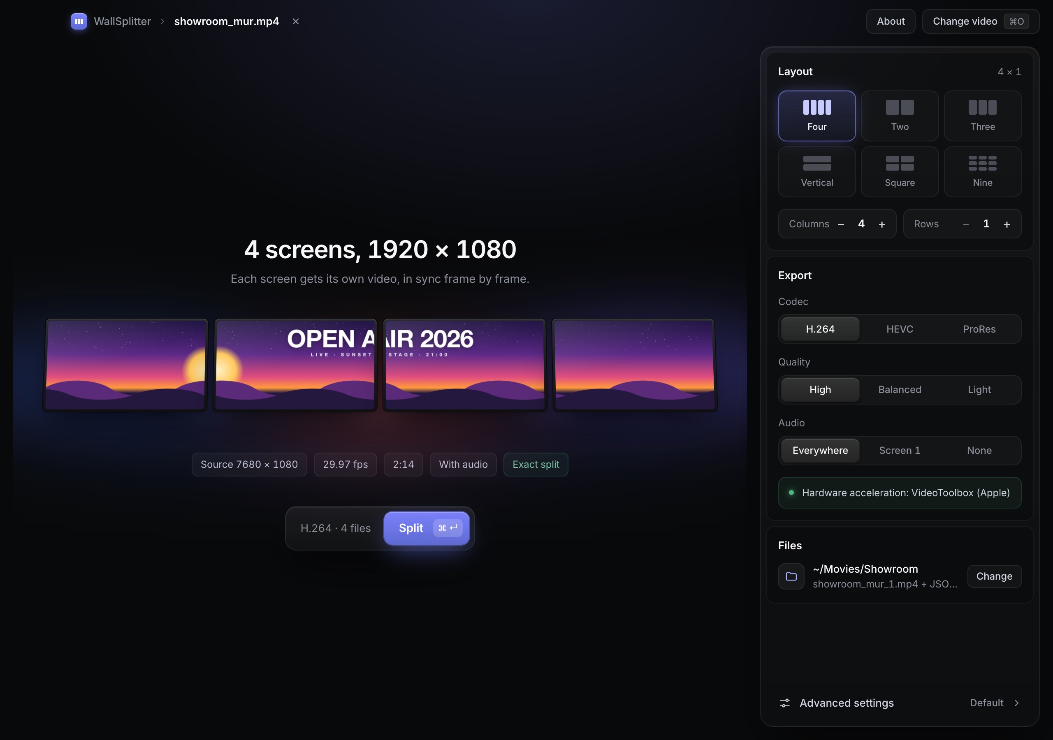1053x740 pixels.
Task: Select the fourth screen preview thumbnail
Action: pos(635,365)
